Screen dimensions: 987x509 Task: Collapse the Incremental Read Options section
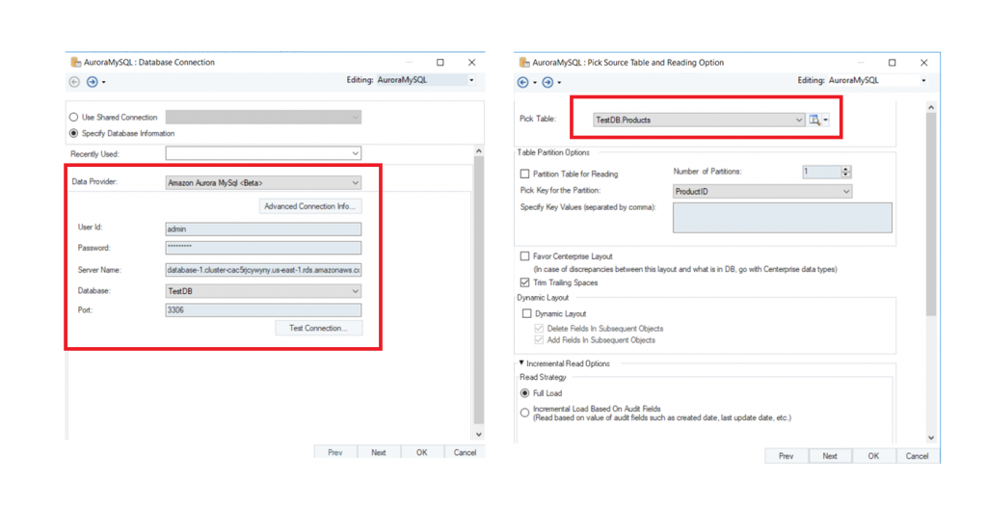pyautogui.click(x=521, y=363)
